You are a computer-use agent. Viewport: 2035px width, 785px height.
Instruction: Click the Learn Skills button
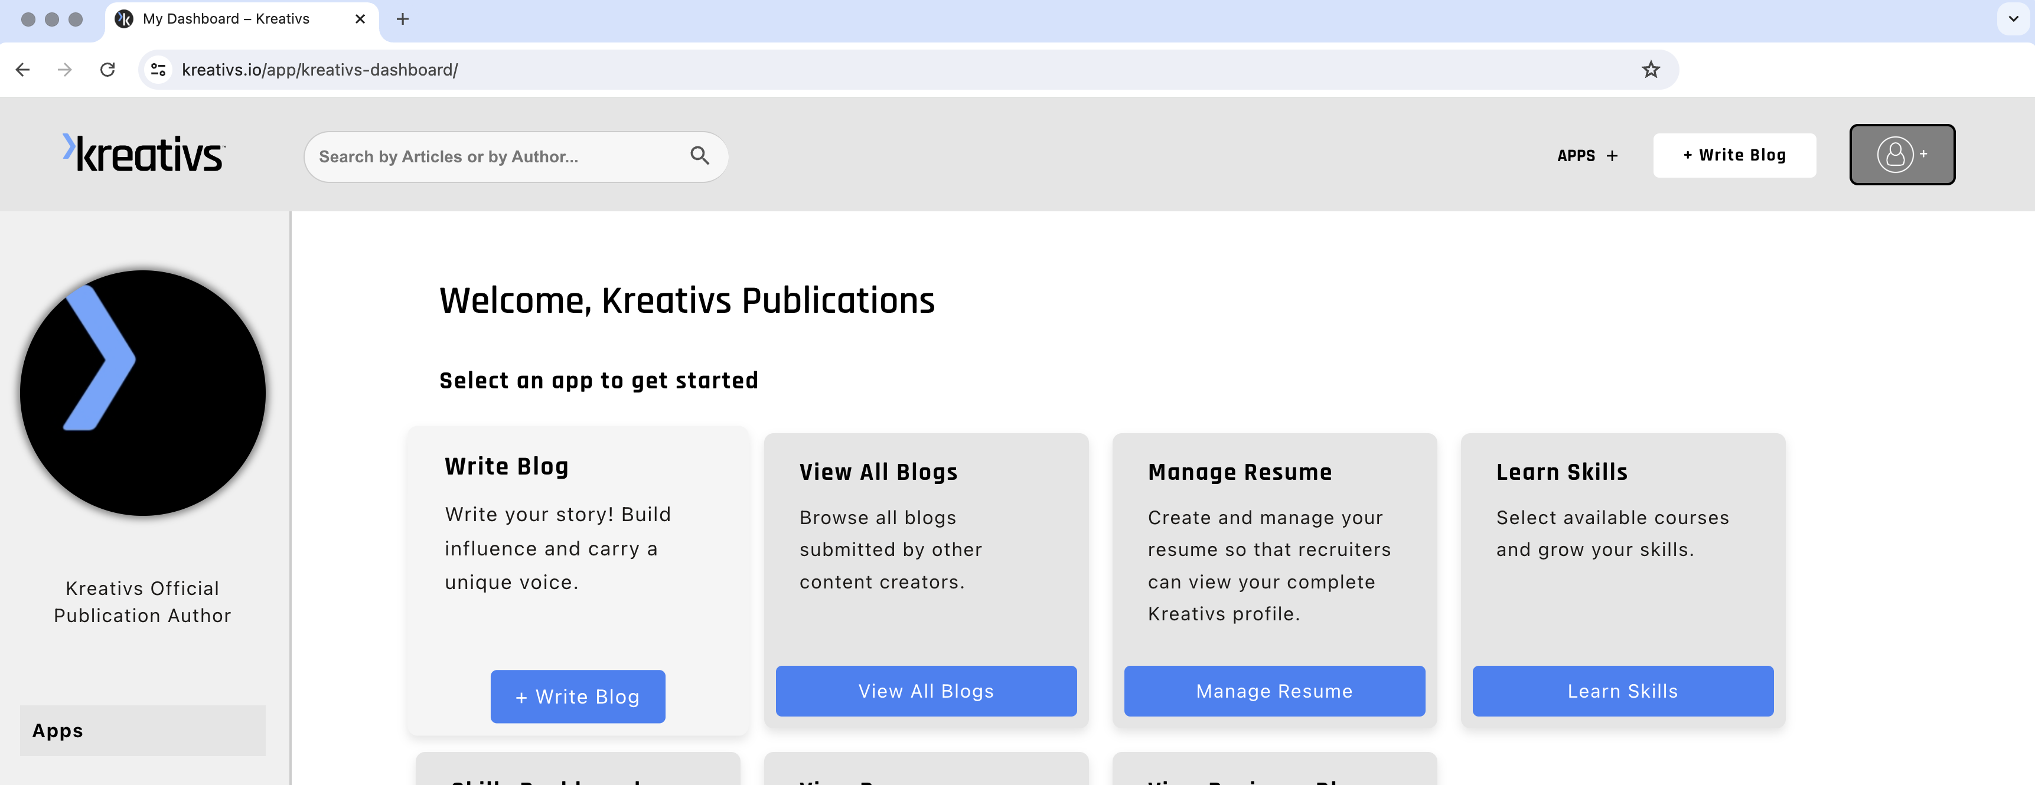pos(1622,691)
